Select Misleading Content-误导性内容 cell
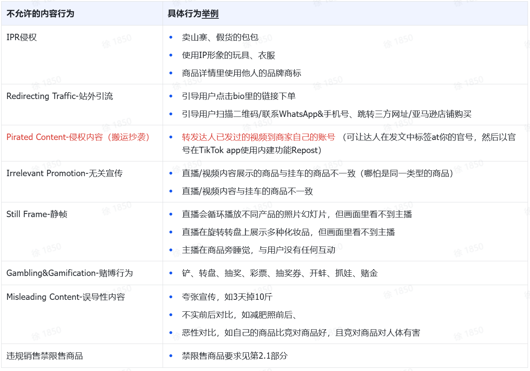Screen dimensions: 530x371 point(82,315)
